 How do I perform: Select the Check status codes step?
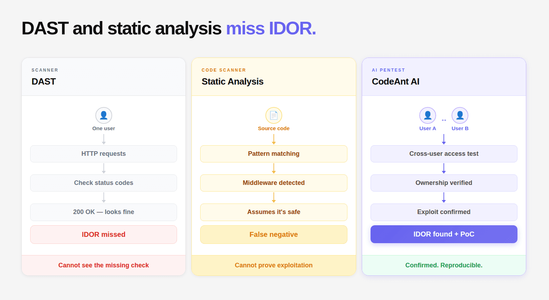click(x=103, y=183)
